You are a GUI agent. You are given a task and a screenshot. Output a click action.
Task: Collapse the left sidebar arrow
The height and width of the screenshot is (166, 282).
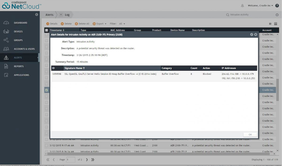click(36, 15)
